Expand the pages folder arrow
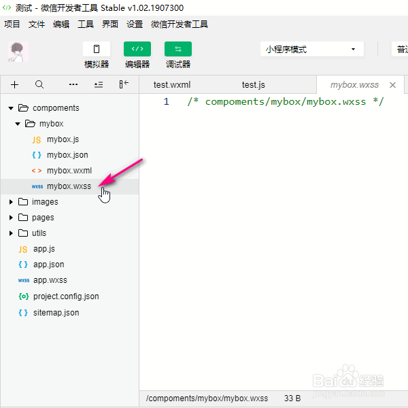Viewport: 408px width, 408px height. coord(11,218)
